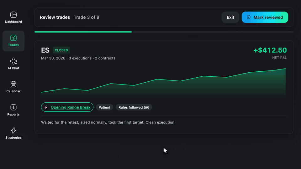Go to the Dashboard label
The height and width of the screenshot is (169, 301).
point(13,22)
